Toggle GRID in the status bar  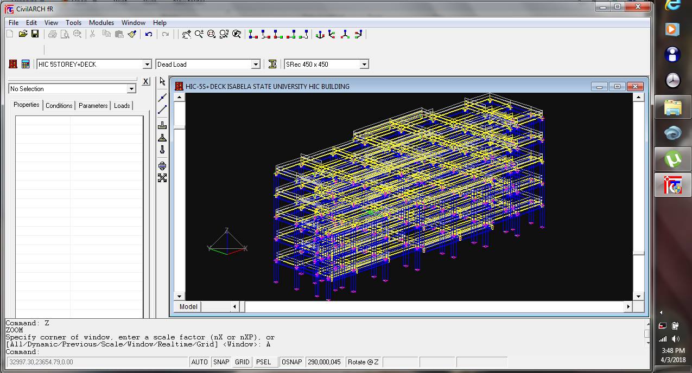[x=242, y=362]
